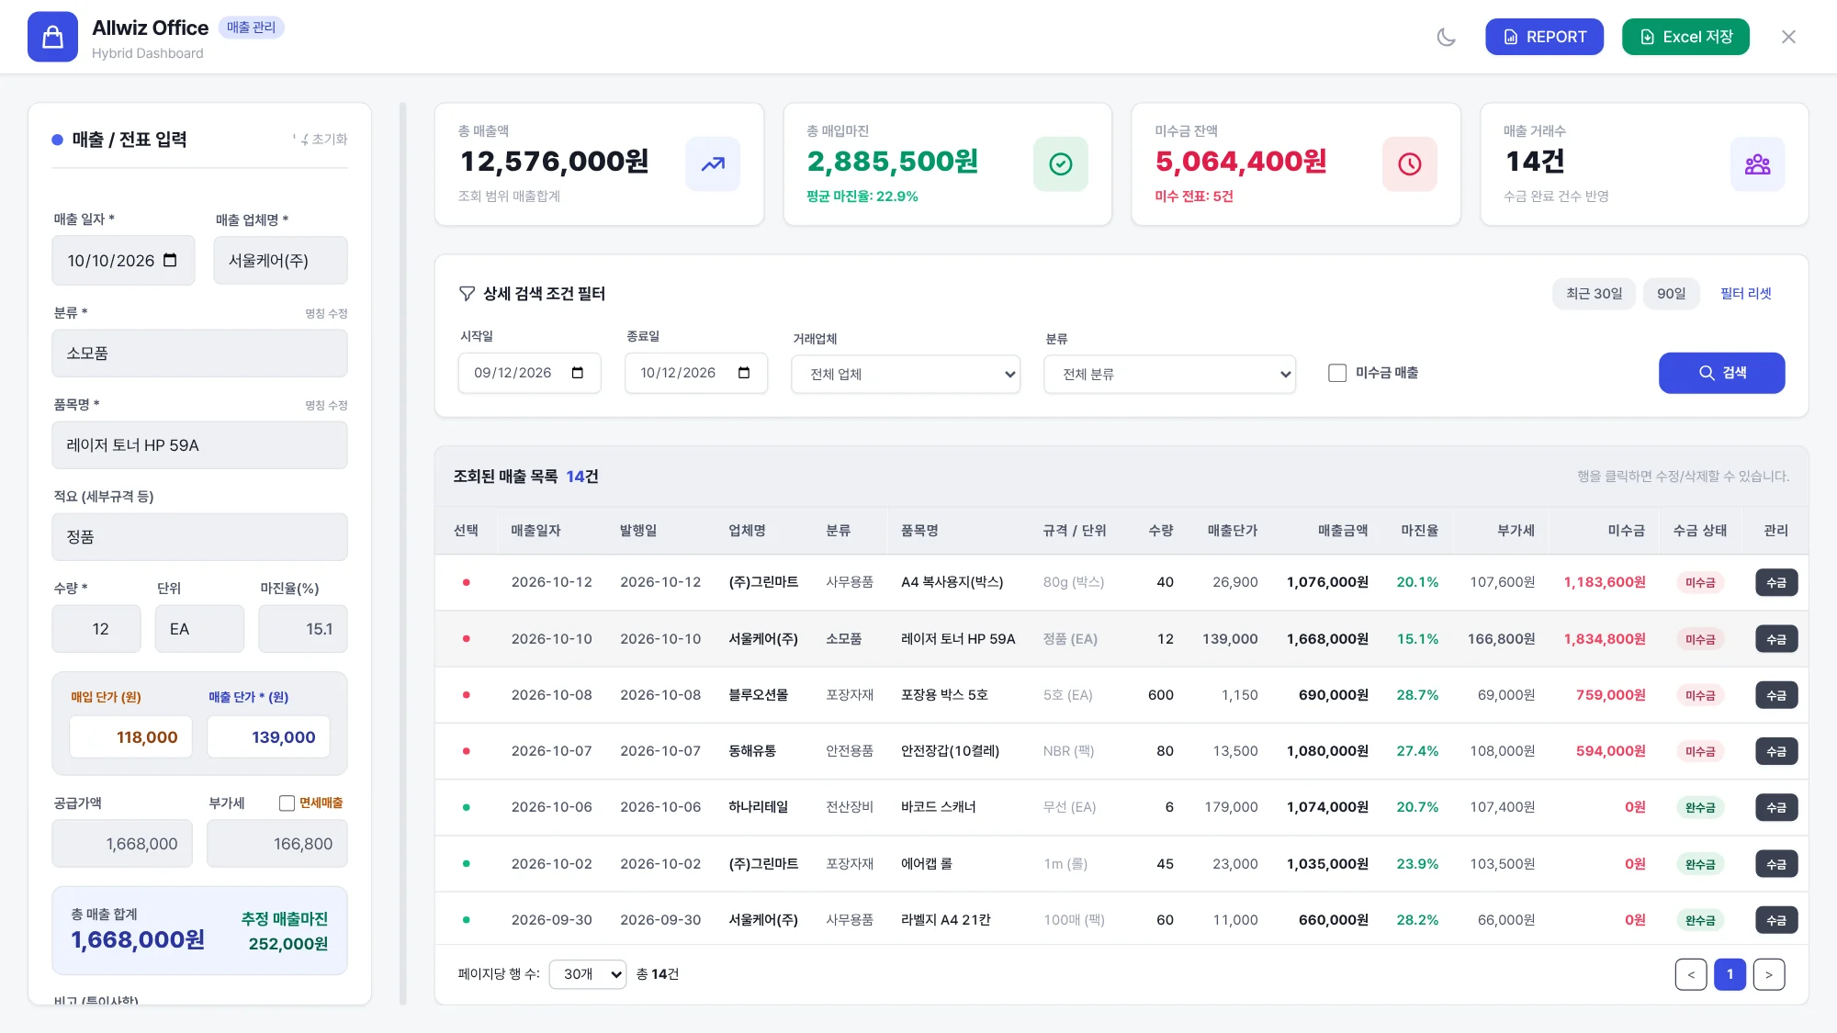The image size is (1837, 1033).
Task: Check the 면세매출 checkbox
Action: (x=287, y=803)
